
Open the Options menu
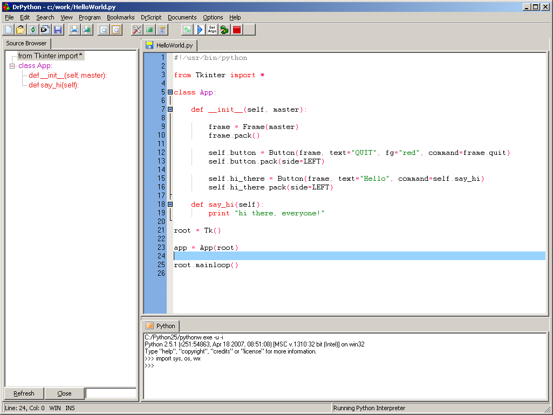213,17
